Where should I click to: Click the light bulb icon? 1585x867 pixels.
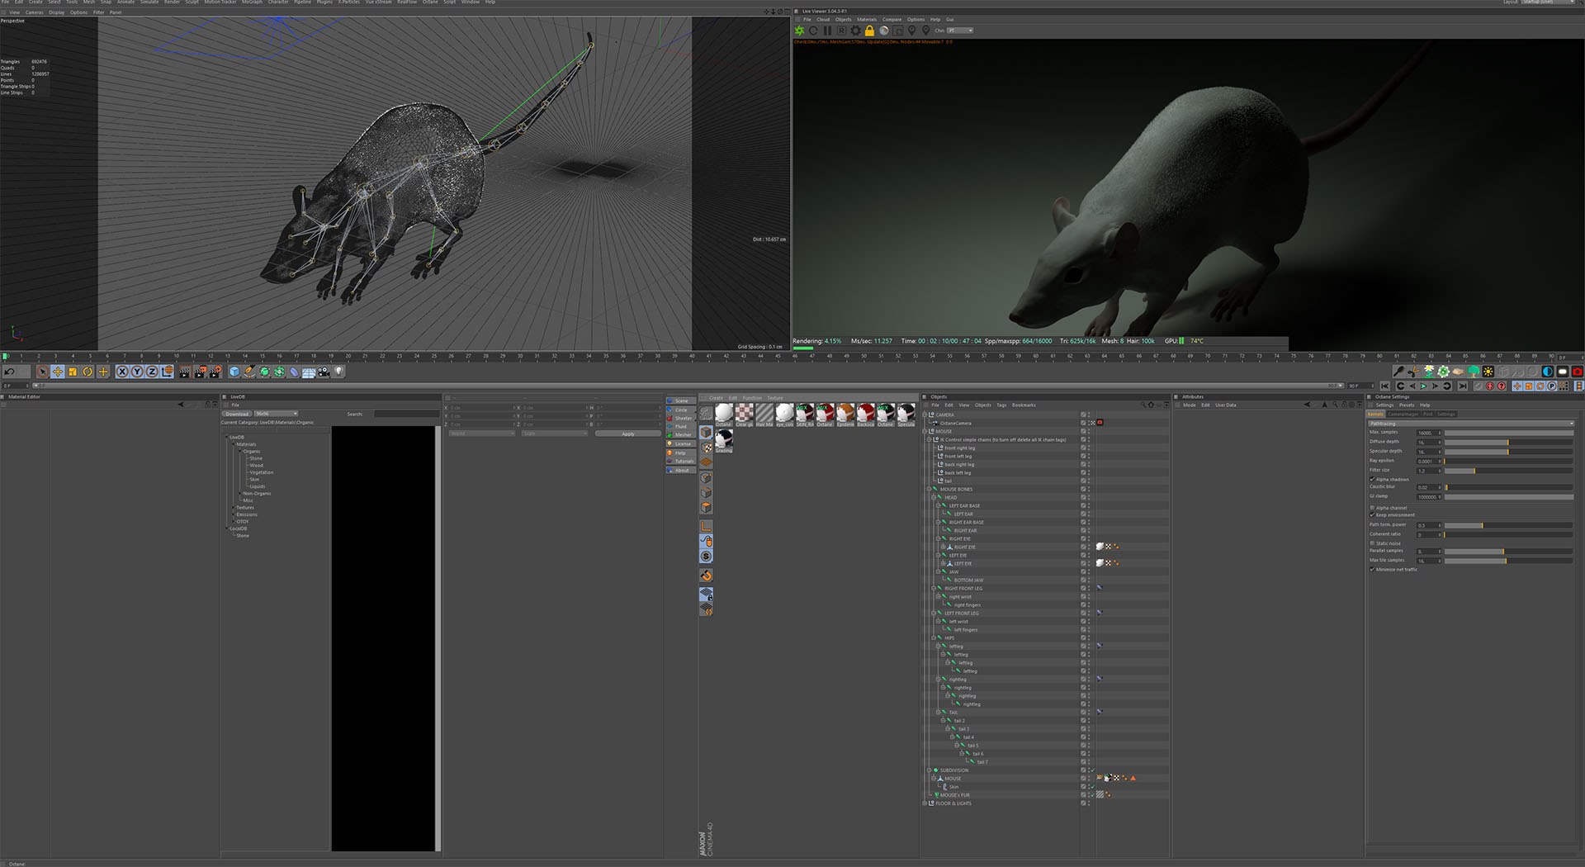coord(338,372)
